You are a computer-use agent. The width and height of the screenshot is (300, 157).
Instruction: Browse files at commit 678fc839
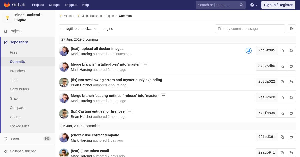291,113
